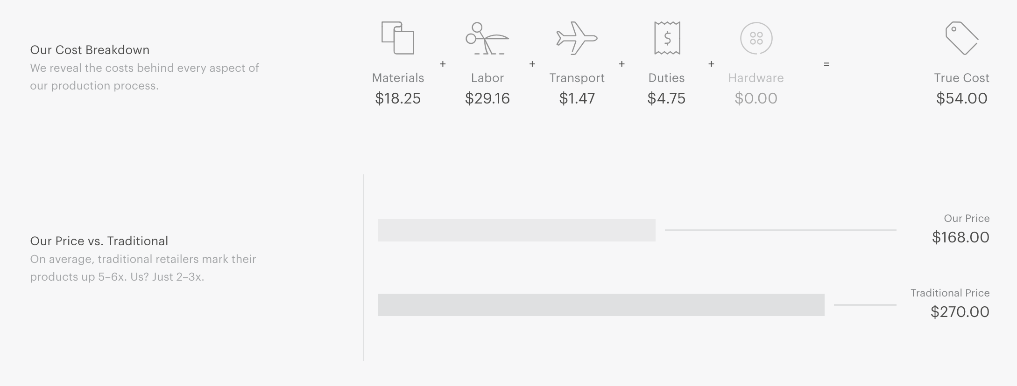
Task: Click the Our Price bar
Action: coord(516,230)
